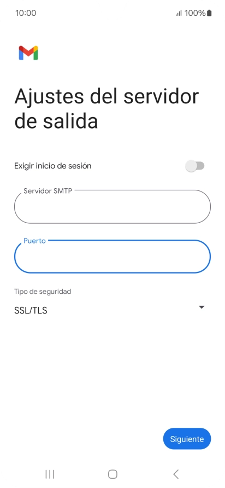Expand the Tipo de seguridad dropdown arrow
This screenshot has height=488, width=225.
[x=202, y=307]
